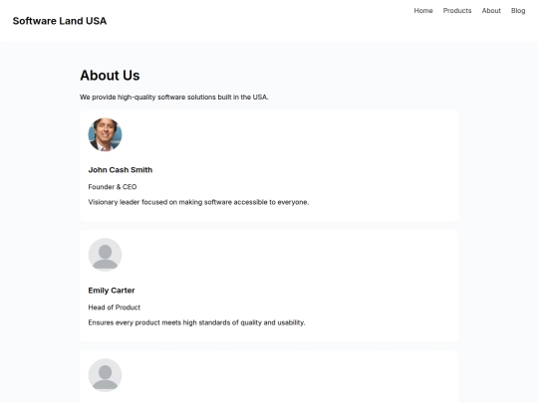538x403 pixels.
Task: Click Emily Carter's placeholder avatar icon
Action: point(105,255)
